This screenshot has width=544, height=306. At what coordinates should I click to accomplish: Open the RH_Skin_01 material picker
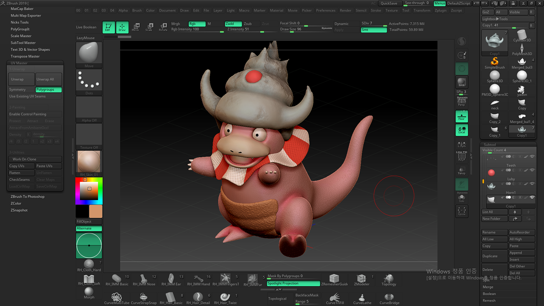click(89, 163)
